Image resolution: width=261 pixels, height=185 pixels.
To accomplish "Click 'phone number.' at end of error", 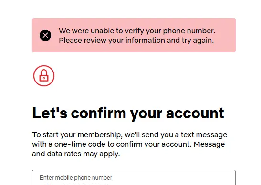I will [189, 31].
